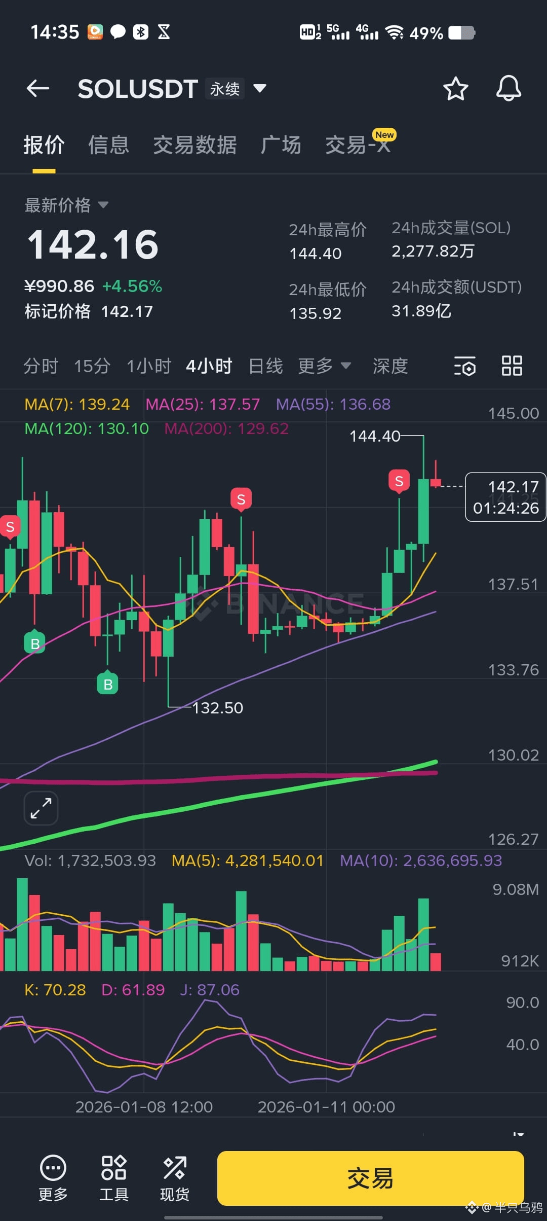
Task: Tap the 24h high value 144.40 in header
Action: point(316,254)
